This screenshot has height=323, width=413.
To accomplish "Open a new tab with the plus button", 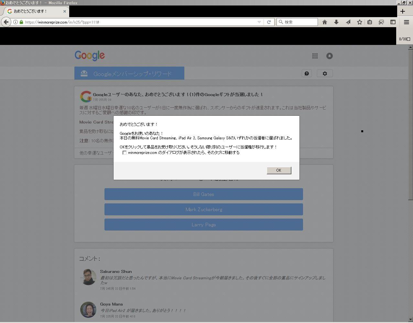I will click(403, 11).
